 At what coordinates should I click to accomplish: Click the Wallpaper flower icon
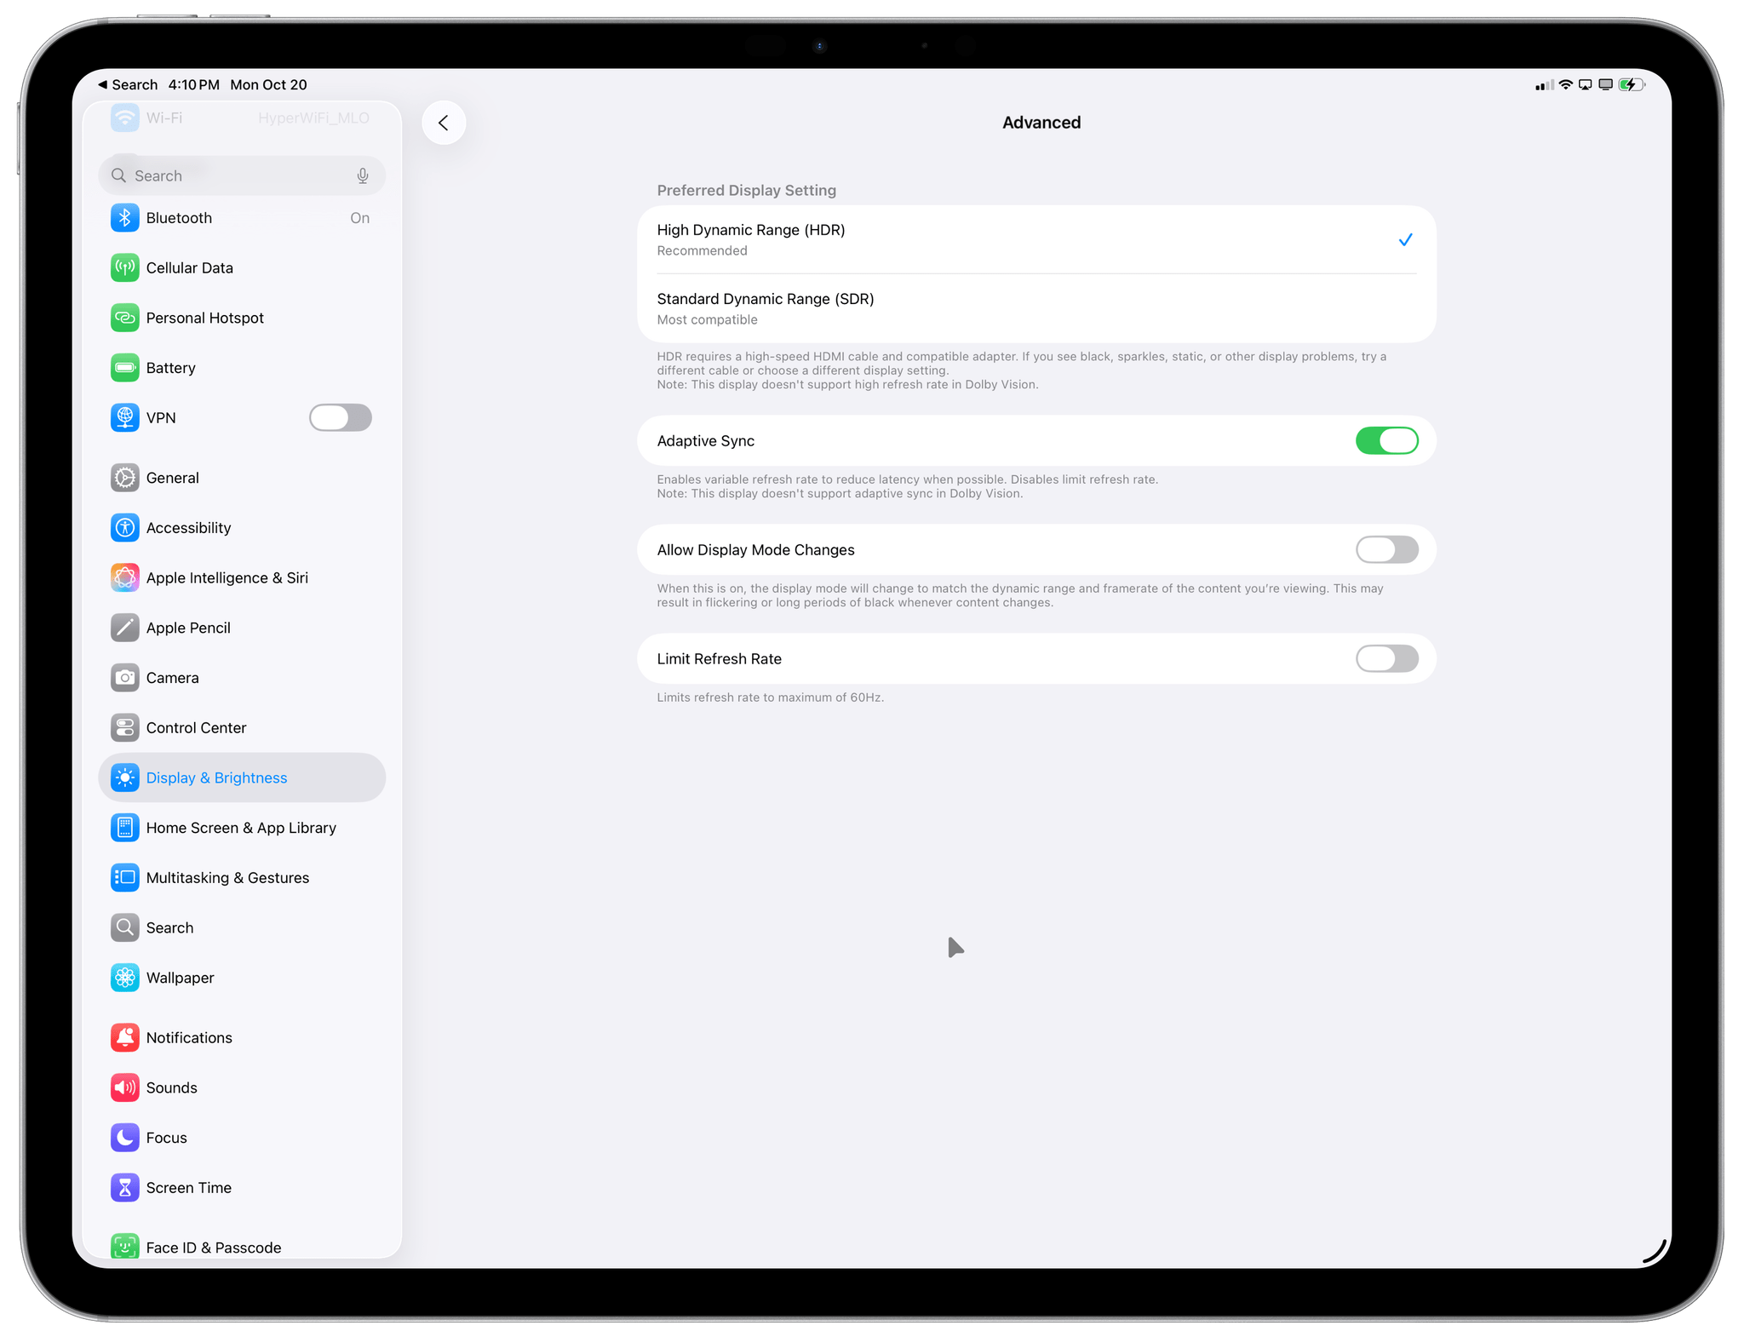pyautogui.click(x=125, y=978)
